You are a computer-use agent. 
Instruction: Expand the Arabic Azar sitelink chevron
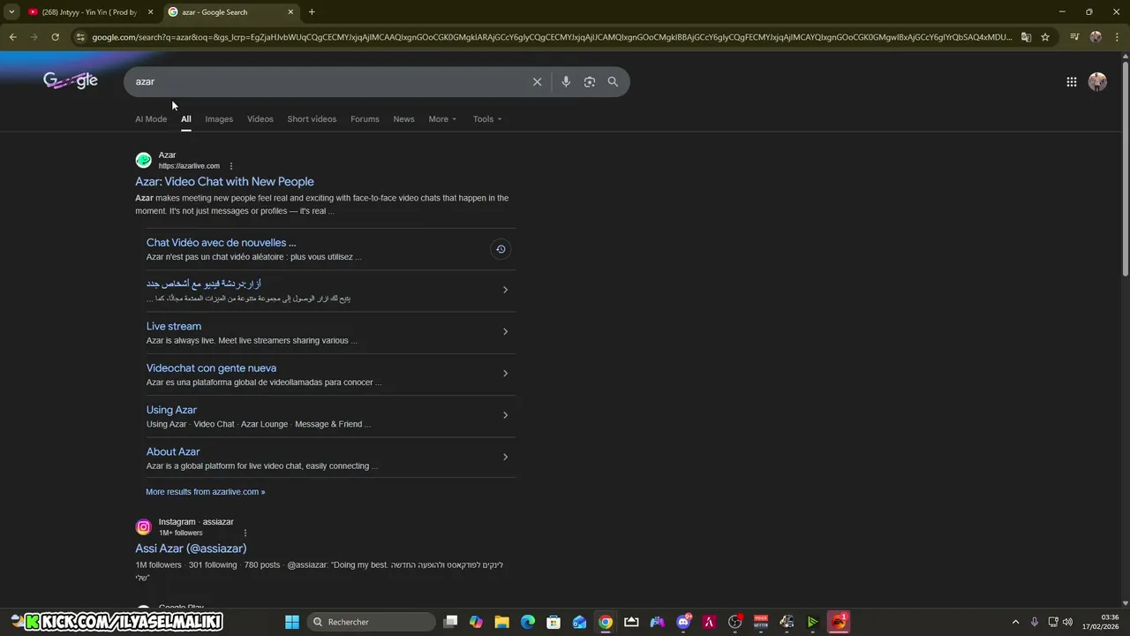tap(505, 290)
